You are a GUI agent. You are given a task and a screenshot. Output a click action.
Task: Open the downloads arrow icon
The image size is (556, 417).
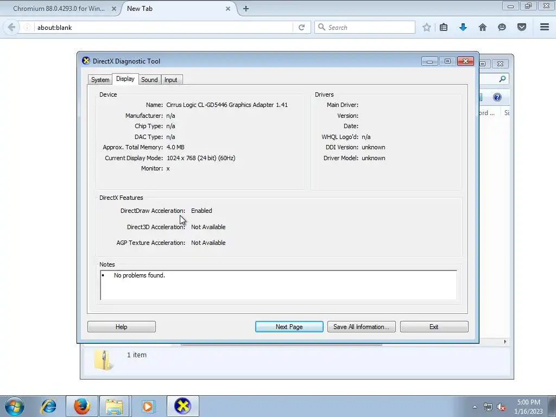(463, 27)
